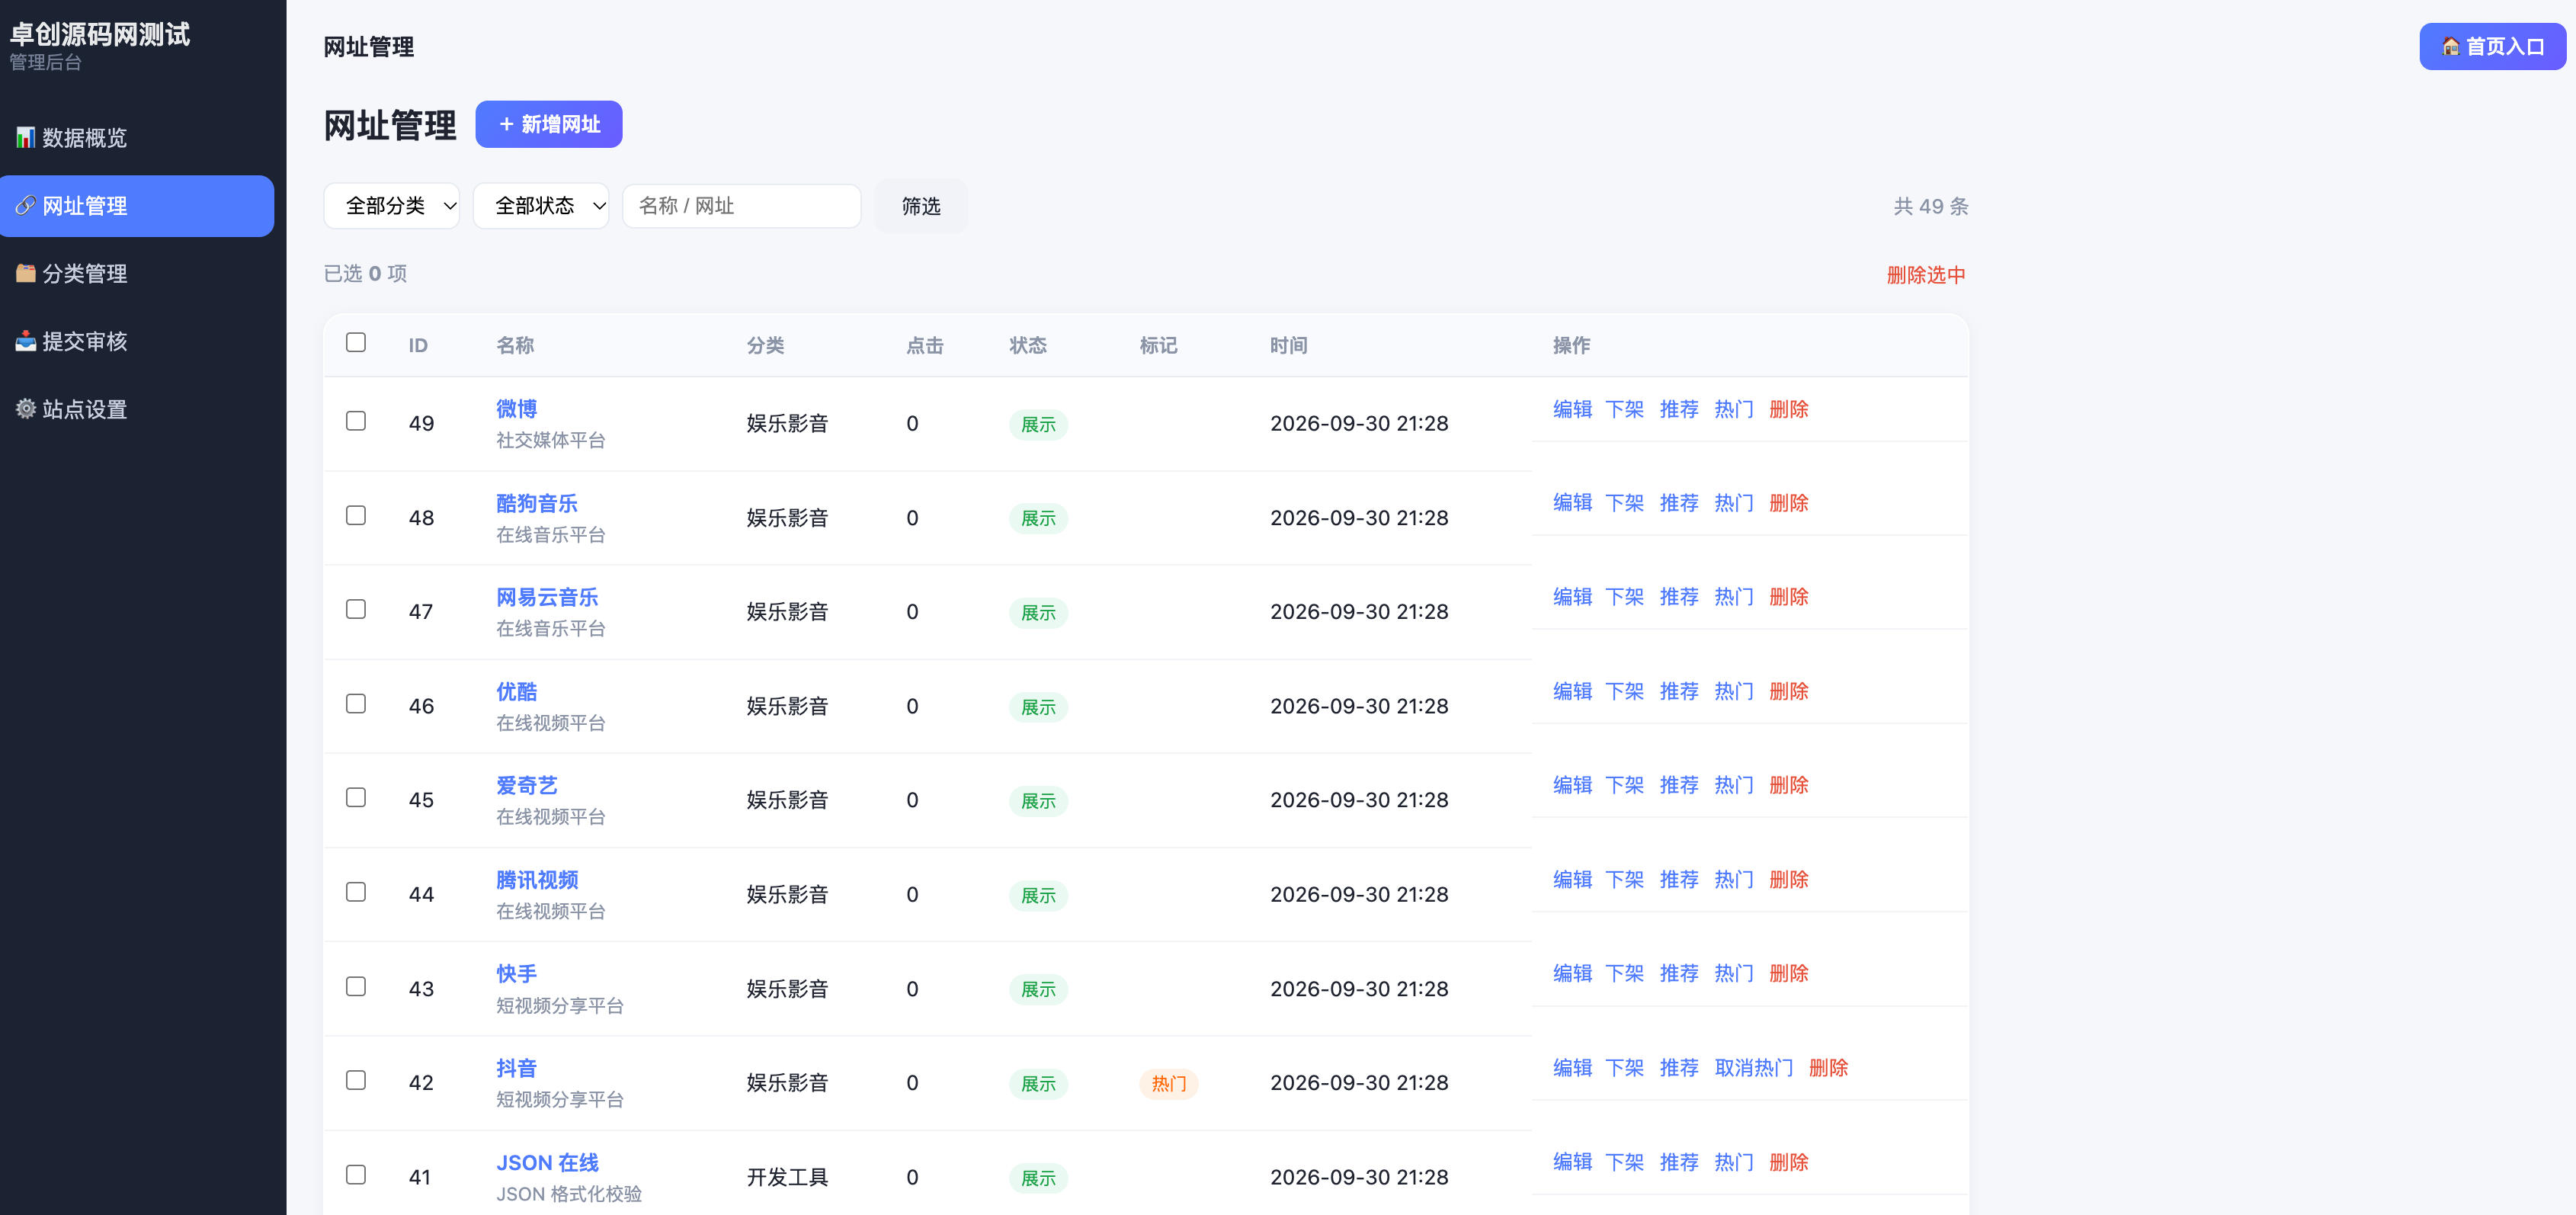Open the 腾讯视频 site name link
This screenshot has width=2576, height=1215.
click(x=537, y=880)
